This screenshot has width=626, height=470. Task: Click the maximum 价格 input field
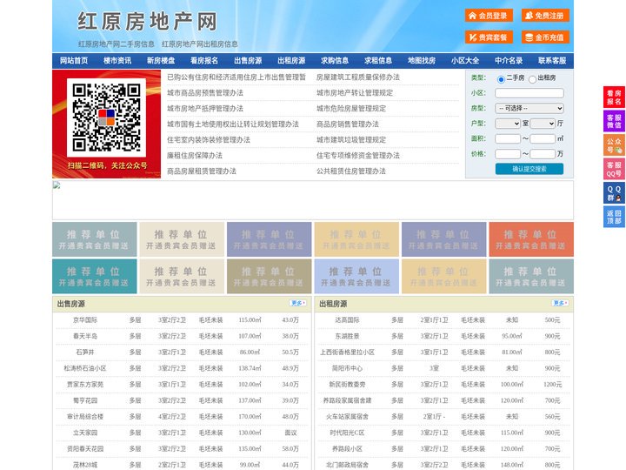click(x=543, y=154)
